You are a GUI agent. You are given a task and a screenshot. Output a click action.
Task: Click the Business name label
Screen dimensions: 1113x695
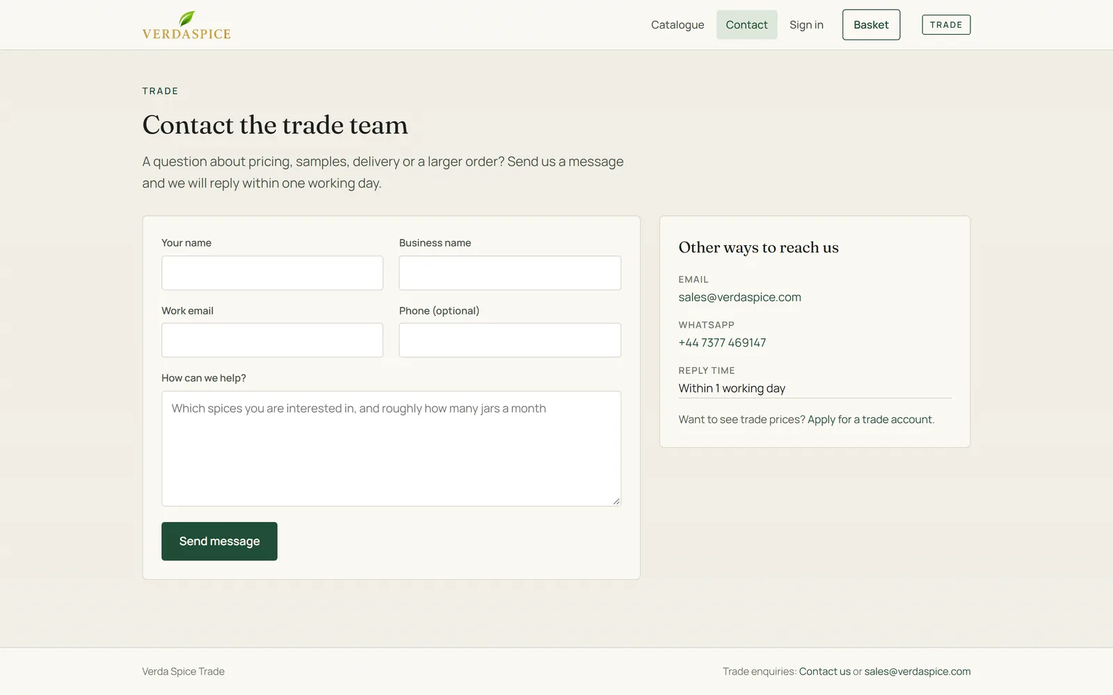pyautogui.click(x=435, y=243)
